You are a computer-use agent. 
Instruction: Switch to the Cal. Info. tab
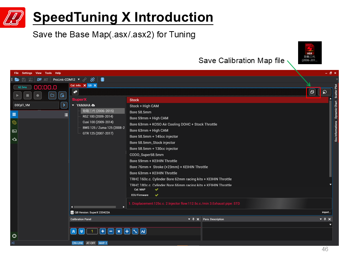click(76, 86)
